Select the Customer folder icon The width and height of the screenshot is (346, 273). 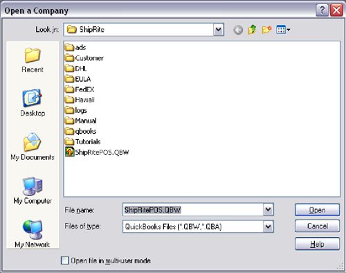(69, 58)
